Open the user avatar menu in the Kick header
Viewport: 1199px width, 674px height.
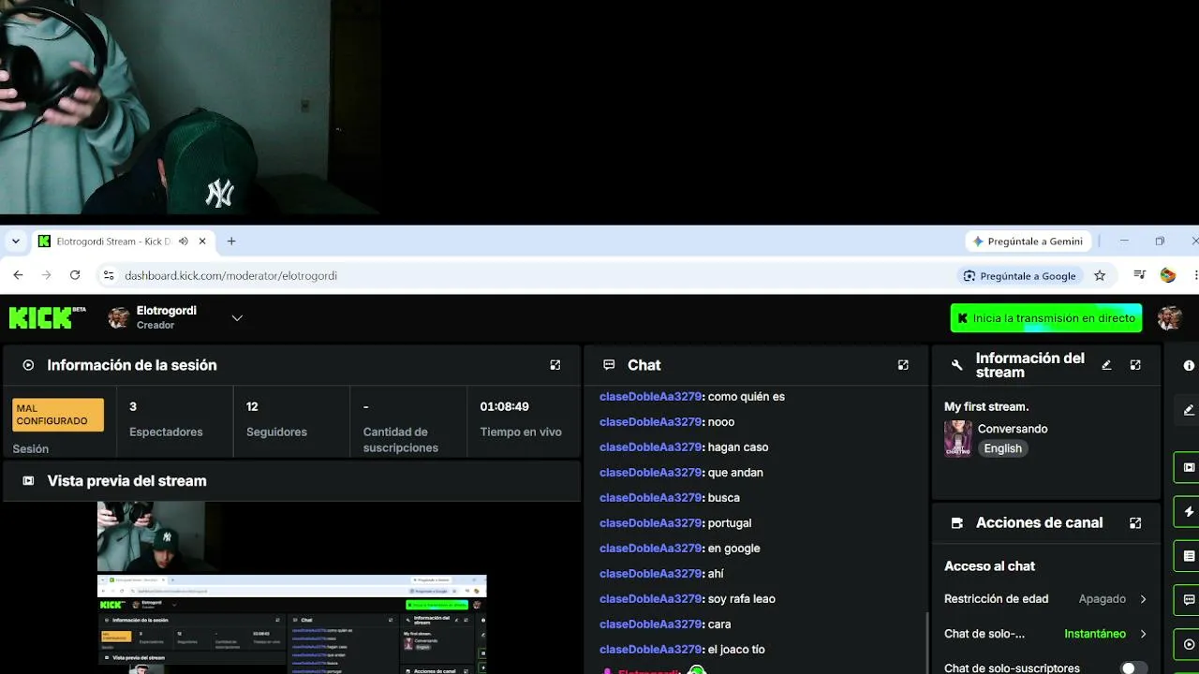(1169, 318)
